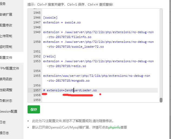The image size is (171, 139).
Task: Select the 上传限制 sidebar tab
Action: point(6,36)
